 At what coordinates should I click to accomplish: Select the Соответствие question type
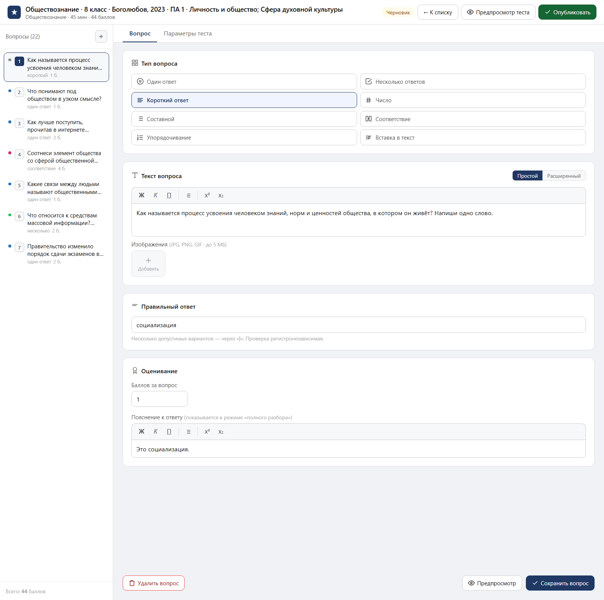473,119
